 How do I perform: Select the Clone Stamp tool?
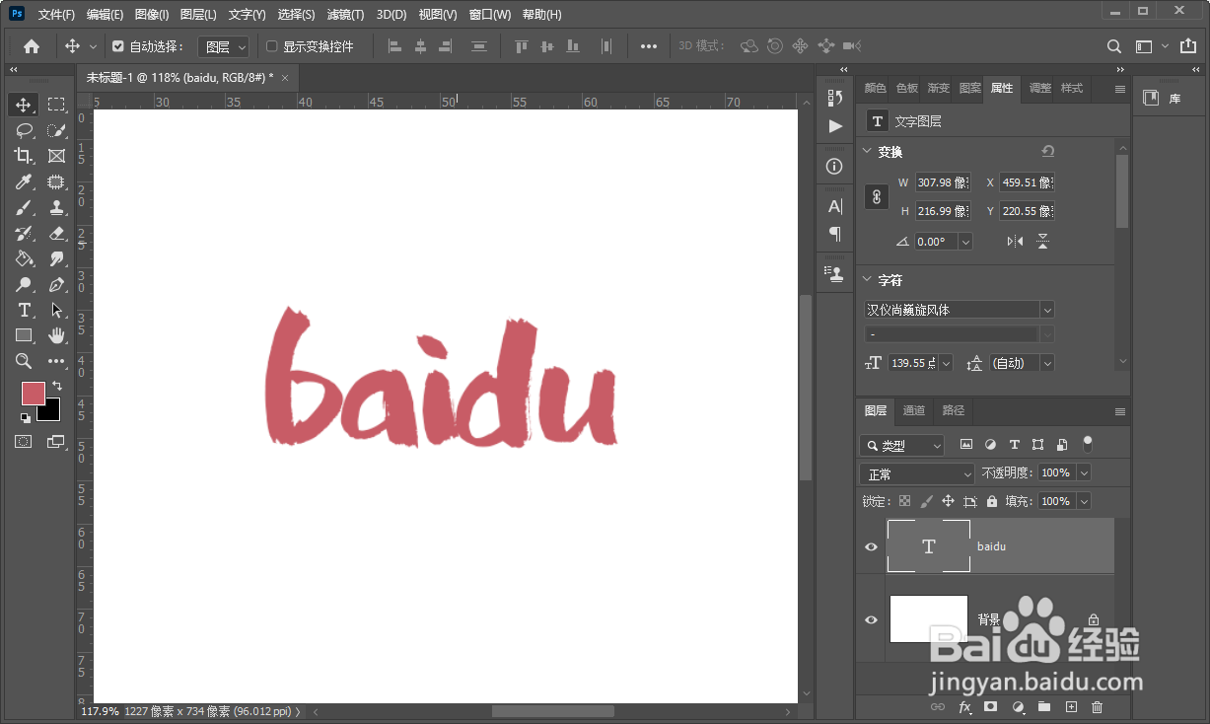[56, 207]
